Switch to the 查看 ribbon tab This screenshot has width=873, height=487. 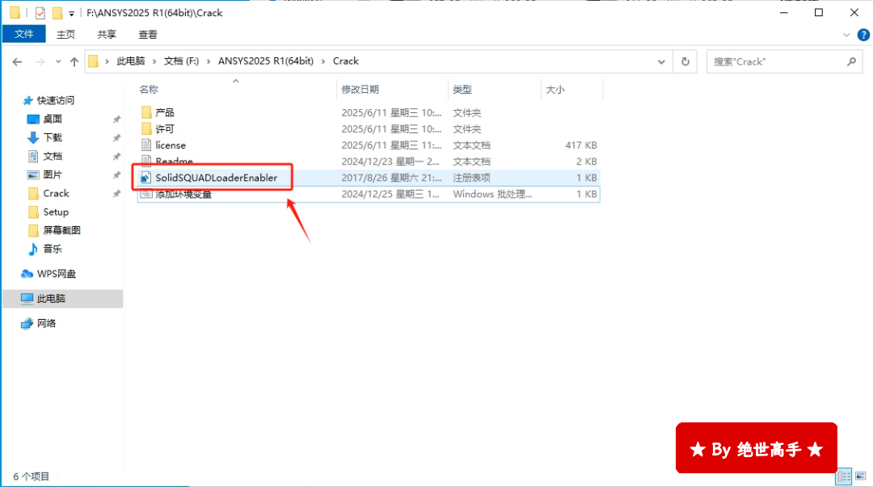pyautogui.click(x=148, y=34)
